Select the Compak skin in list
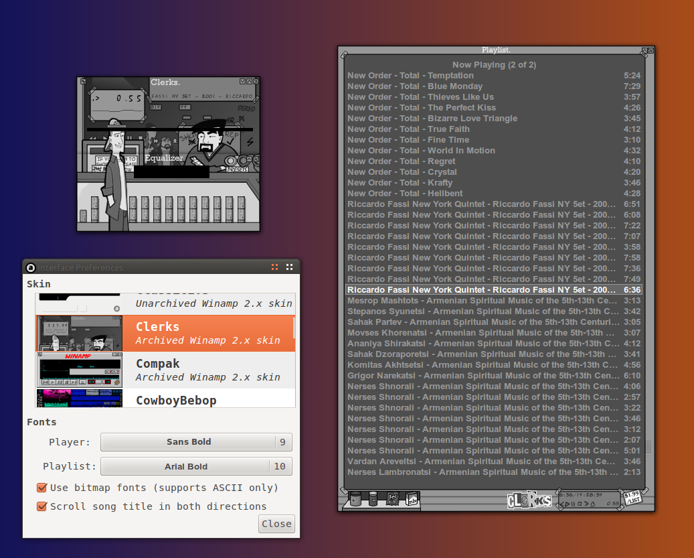Viewport: 694px width, 558px height. point(165,370)
